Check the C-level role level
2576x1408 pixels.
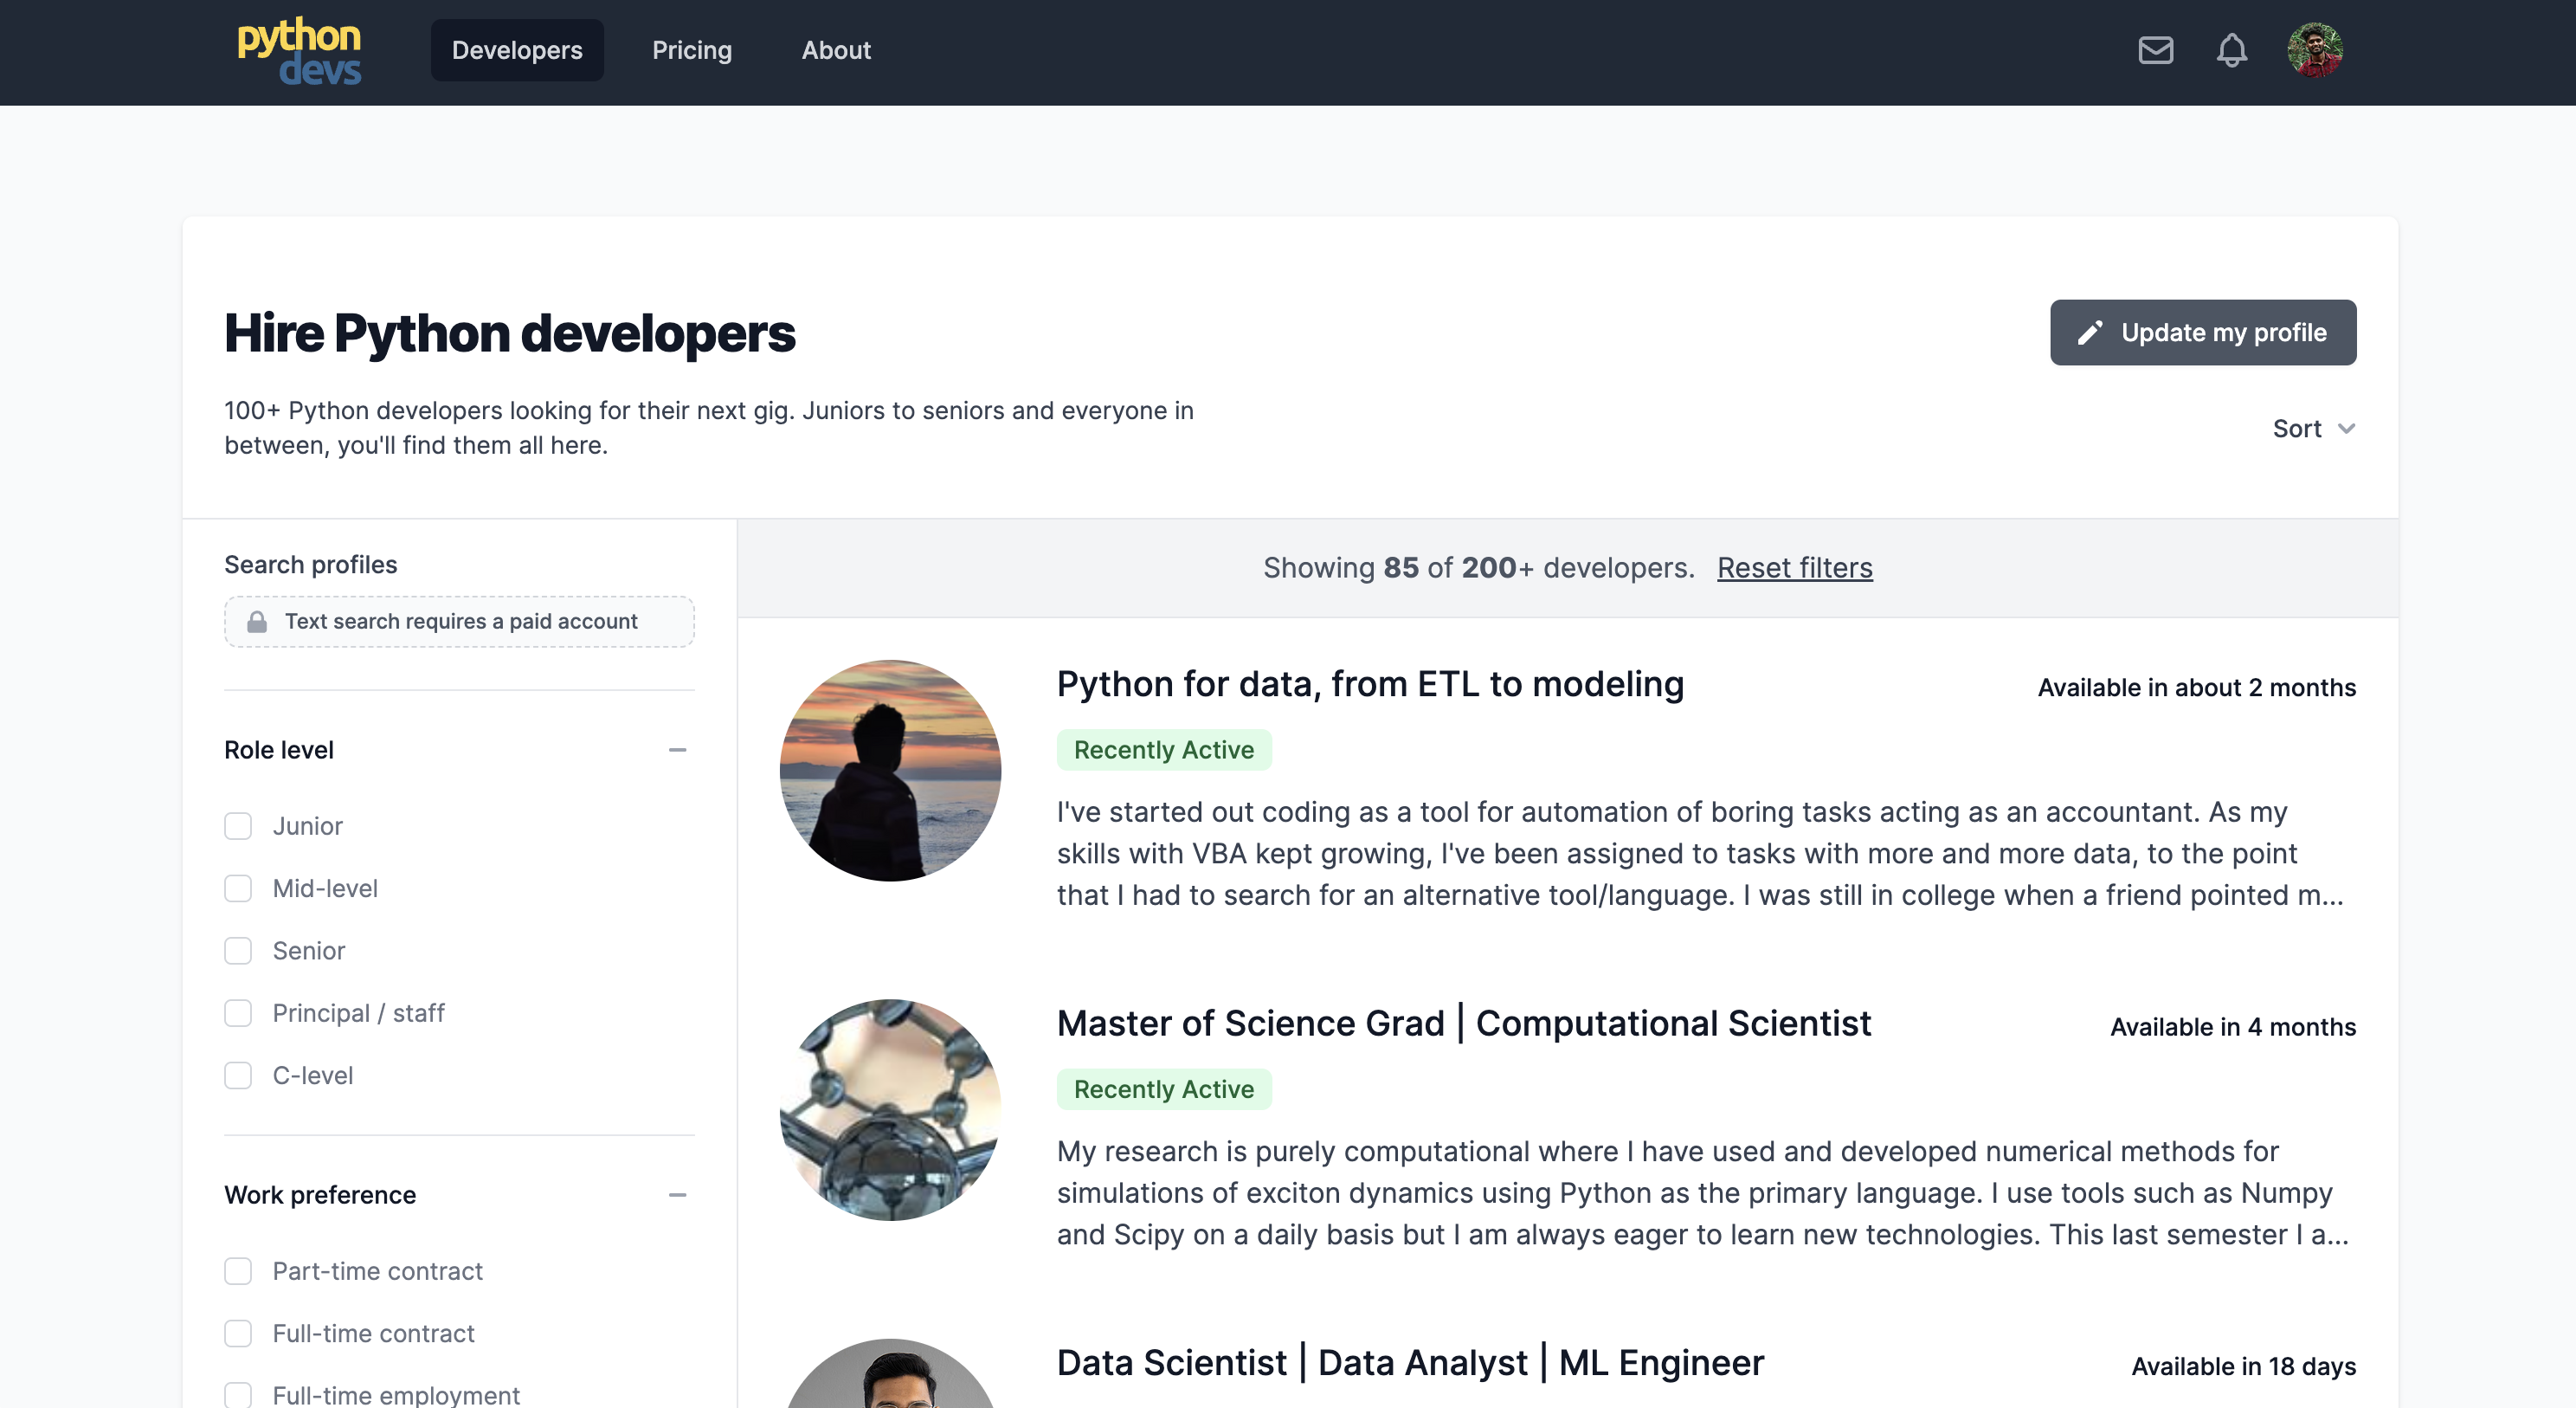pos(238,1075)
